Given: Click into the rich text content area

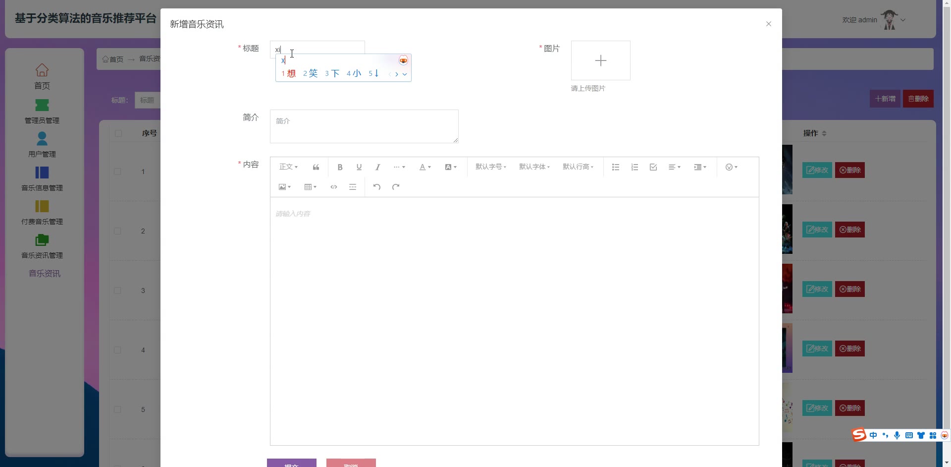Looking at the screenshot, I should (x=514, y=321).
